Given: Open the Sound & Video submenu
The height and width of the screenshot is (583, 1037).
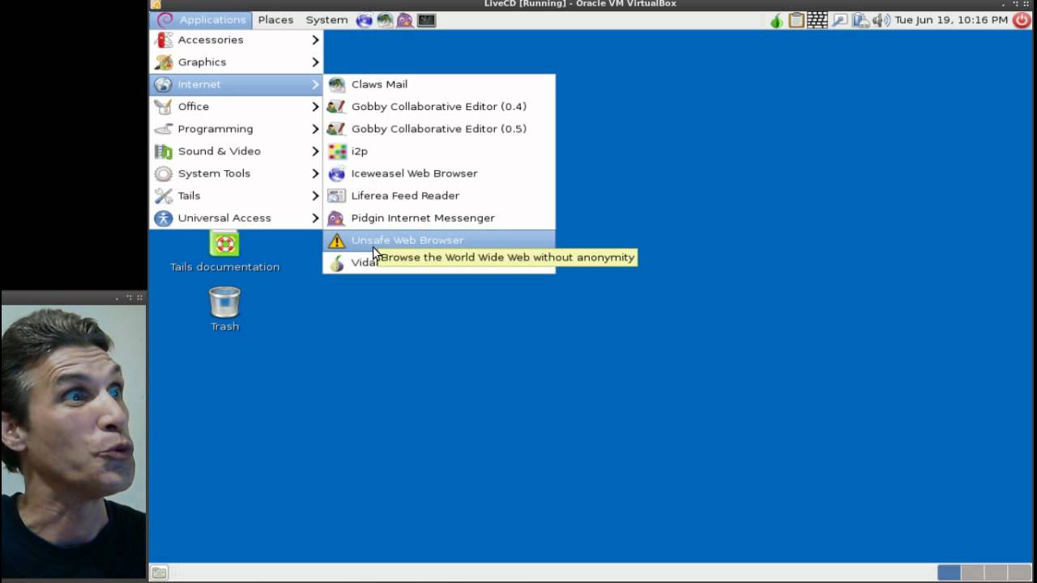Looking at the screenshot, I should tap(236, 151).
